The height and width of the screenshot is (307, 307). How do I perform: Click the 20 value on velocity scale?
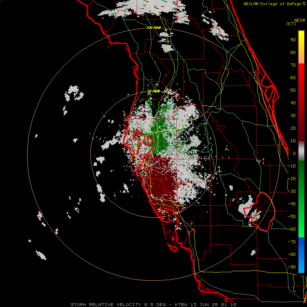[293, 128]
